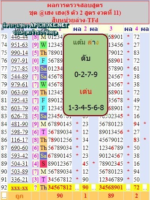
Task: Select the highlighted 34568901 value in row 92
Action: click(x=111, y=188)
